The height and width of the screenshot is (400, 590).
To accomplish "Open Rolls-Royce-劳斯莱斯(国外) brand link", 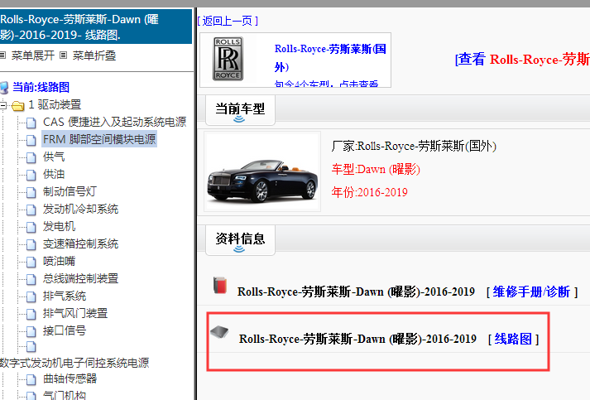I will [330, 58].
